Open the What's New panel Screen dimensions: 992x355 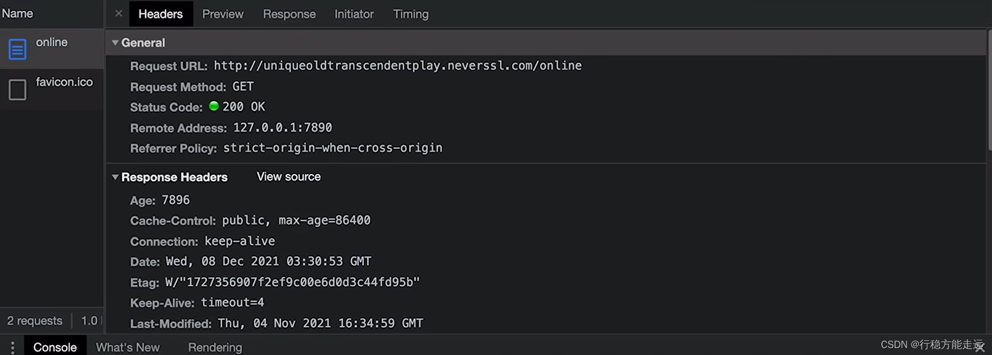128,346
